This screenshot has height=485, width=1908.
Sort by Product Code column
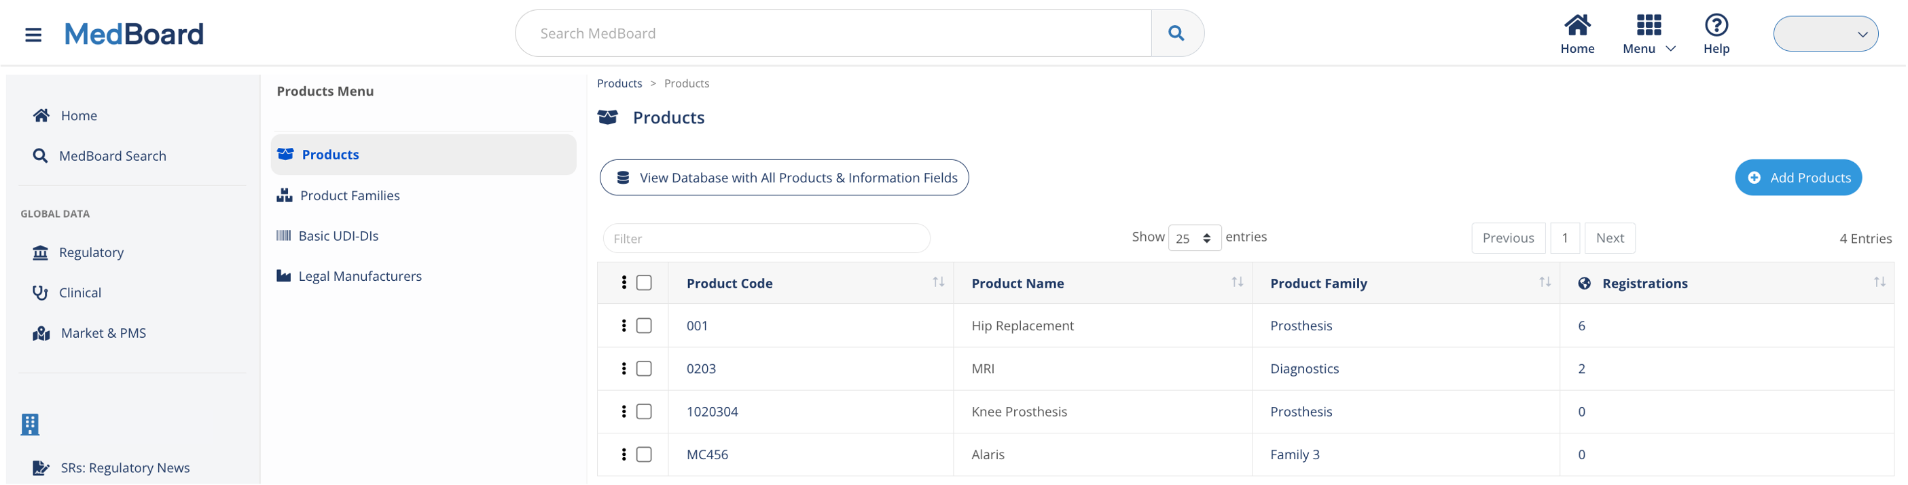coord(939,282)
